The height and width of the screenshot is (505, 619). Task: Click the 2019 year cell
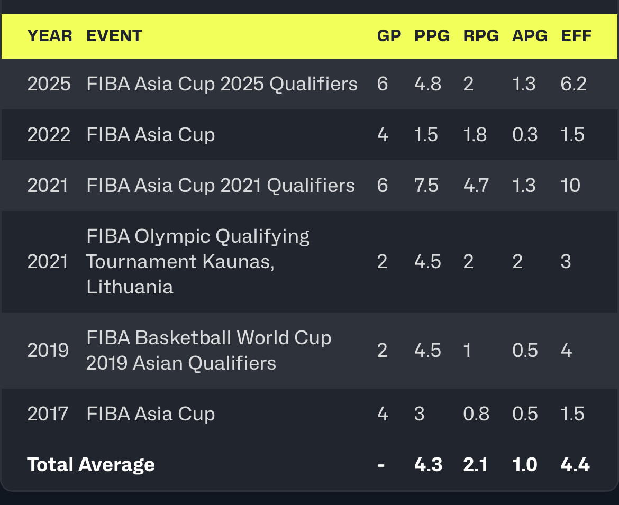(x=48, y=351)
